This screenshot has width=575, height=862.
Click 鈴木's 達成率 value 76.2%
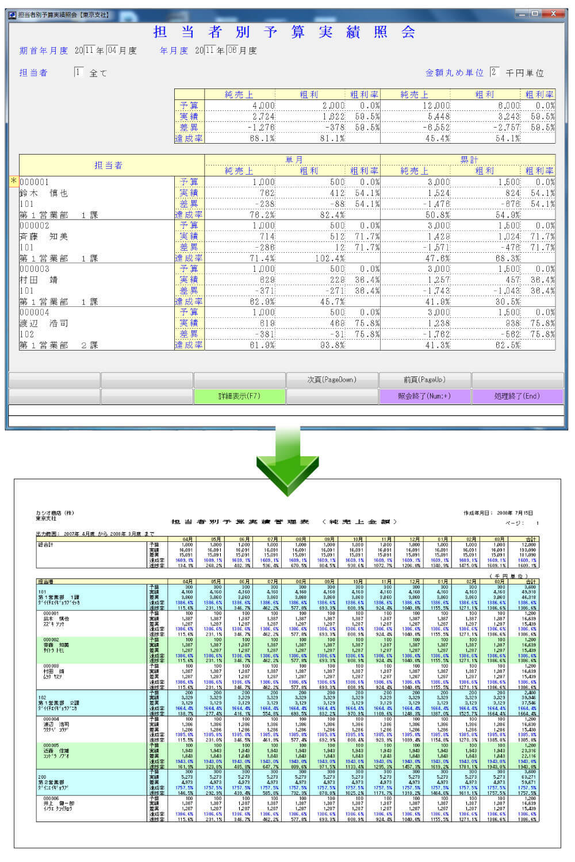tap(262, 215)
